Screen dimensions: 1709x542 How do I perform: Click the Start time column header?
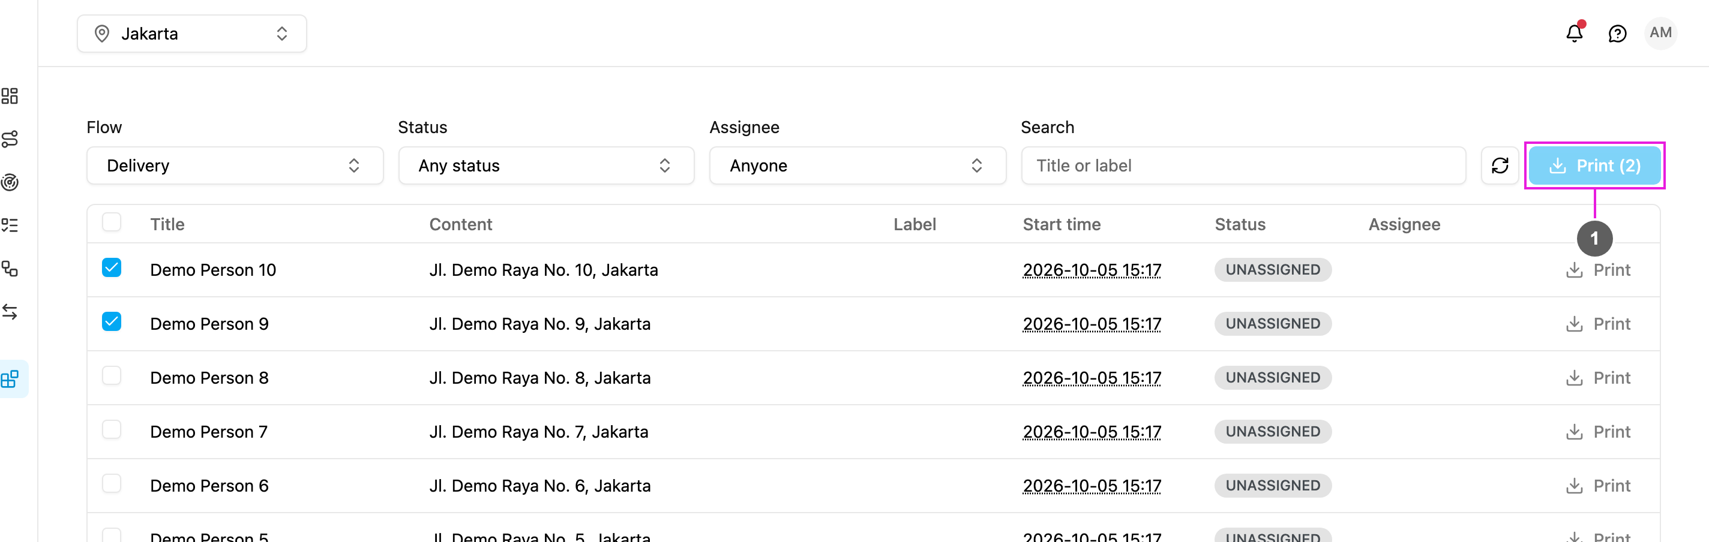coord(1062,225)
